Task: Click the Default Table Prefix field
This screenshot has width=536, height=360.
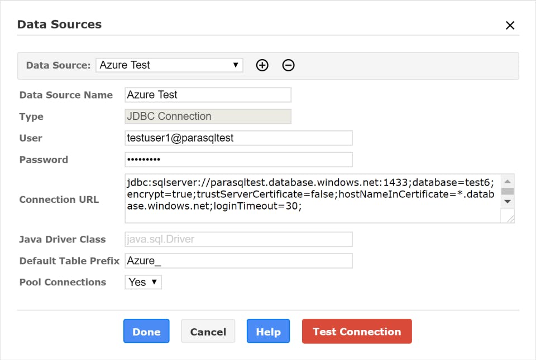Action: point(238,261)
